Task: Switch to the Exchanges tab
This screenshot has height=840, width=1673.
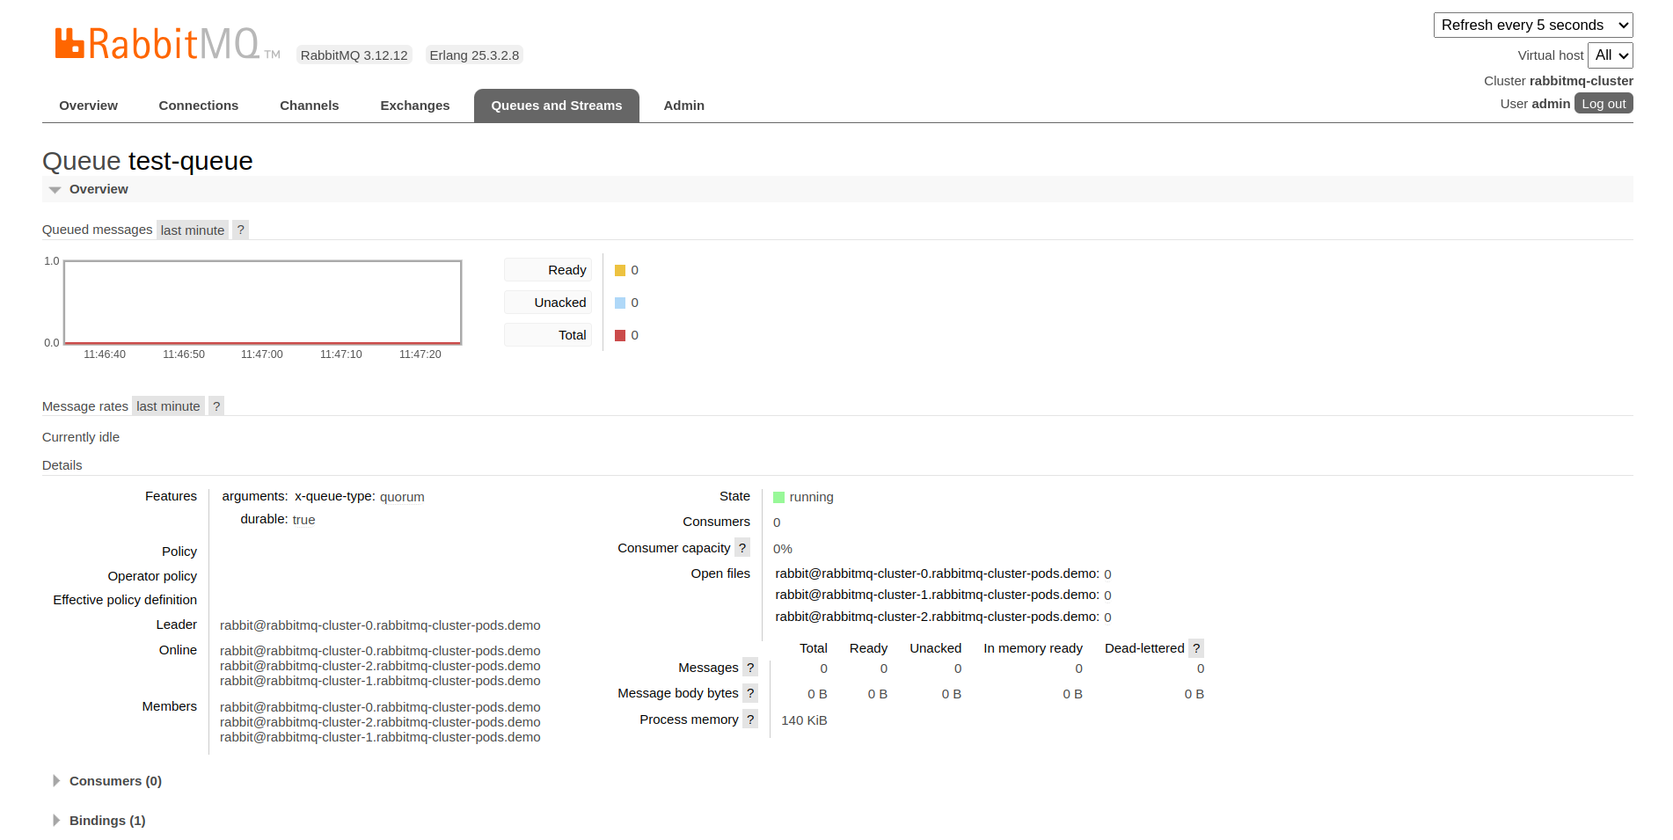Action: click(414, 106)
